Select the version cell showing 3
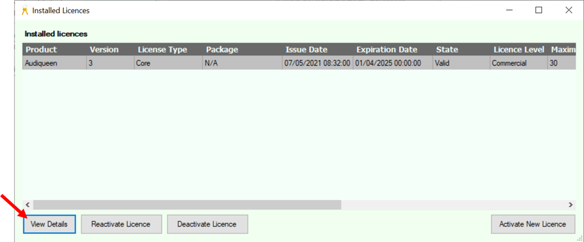Image resolution: width=584 pixels, height=242 pixels. (x=110, y=63)
